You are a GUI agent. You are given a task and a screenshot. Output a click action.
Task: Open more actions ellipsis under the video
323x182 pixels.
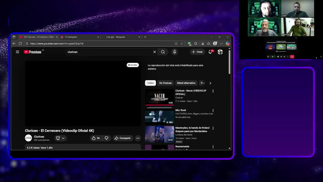click(138, 138)
